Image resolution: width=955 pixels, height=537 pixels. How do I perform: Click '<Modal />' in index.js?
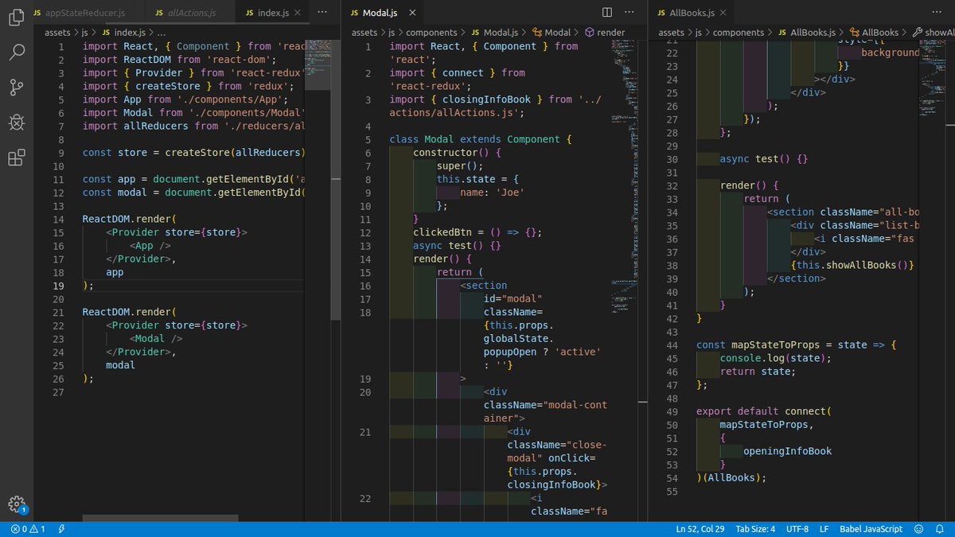155,339
